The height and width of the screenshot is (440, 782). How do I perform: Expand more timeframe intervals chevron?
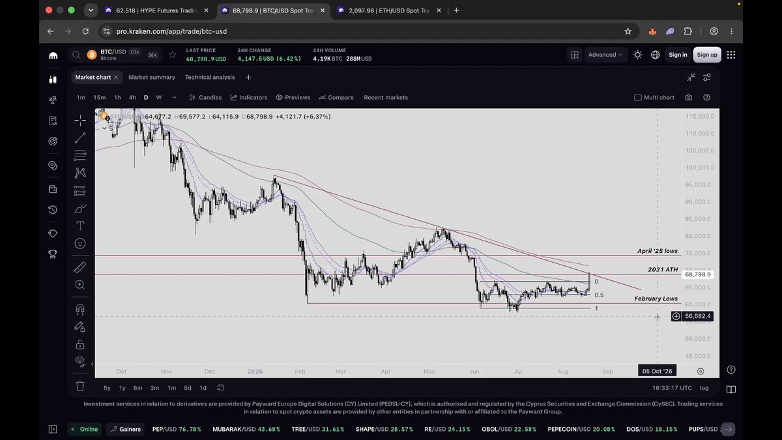174,98
